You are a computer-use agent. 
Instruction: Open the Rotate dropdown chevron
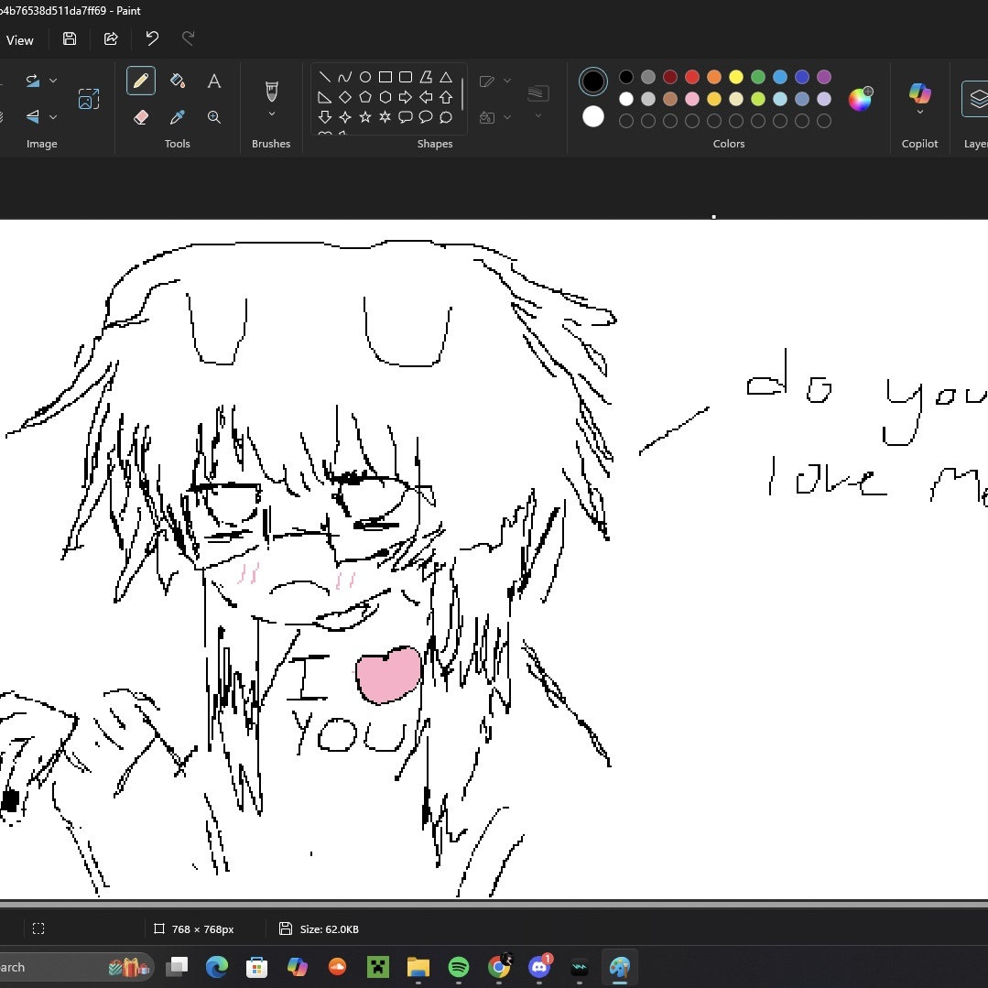(52, 81)
